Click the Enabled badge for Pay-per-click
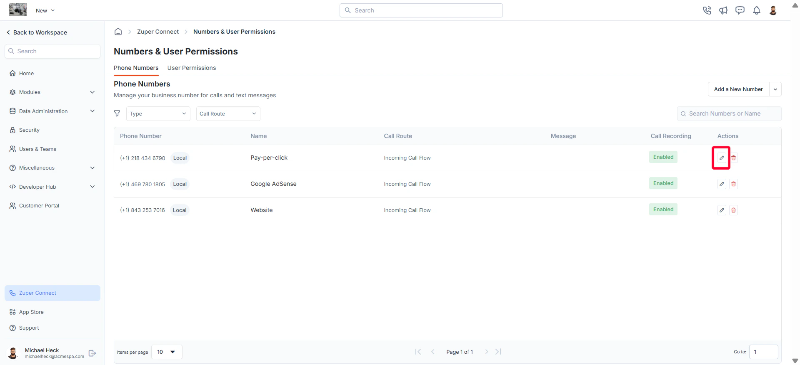The image size is (800, 365). [663, 157]
